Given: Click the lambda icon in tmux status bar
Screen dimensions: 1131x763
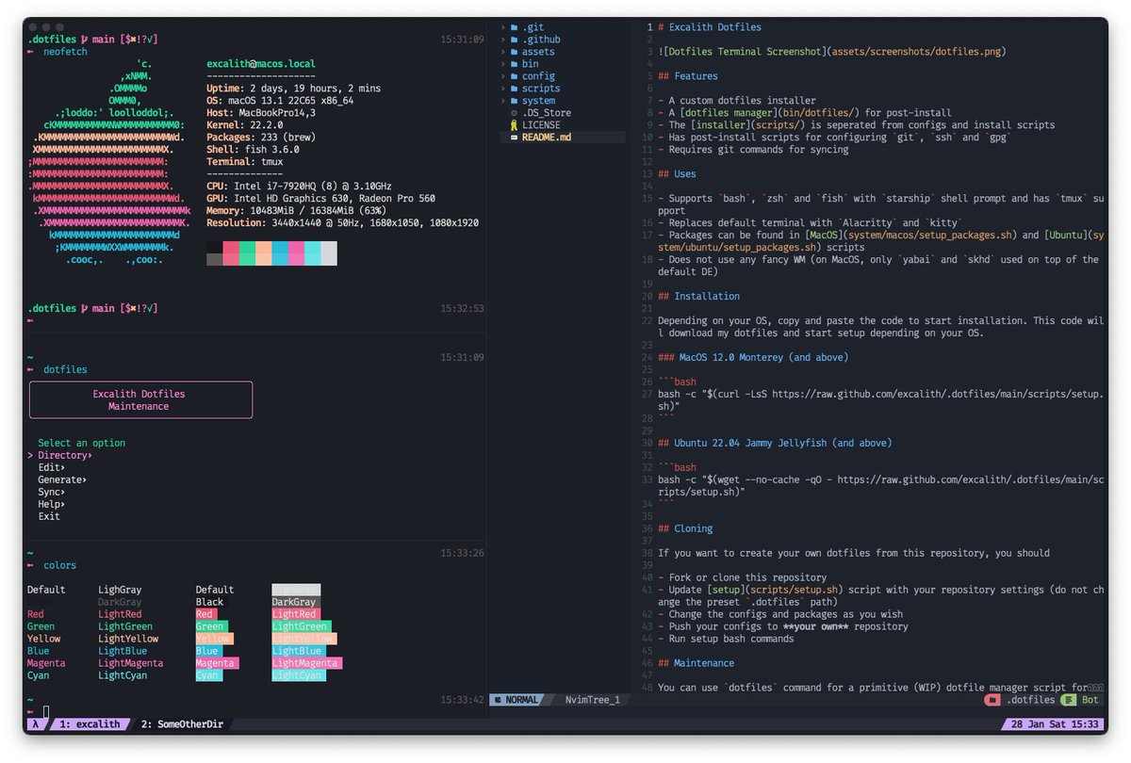Looking at the screenshot, I should (x=35, y=724).
